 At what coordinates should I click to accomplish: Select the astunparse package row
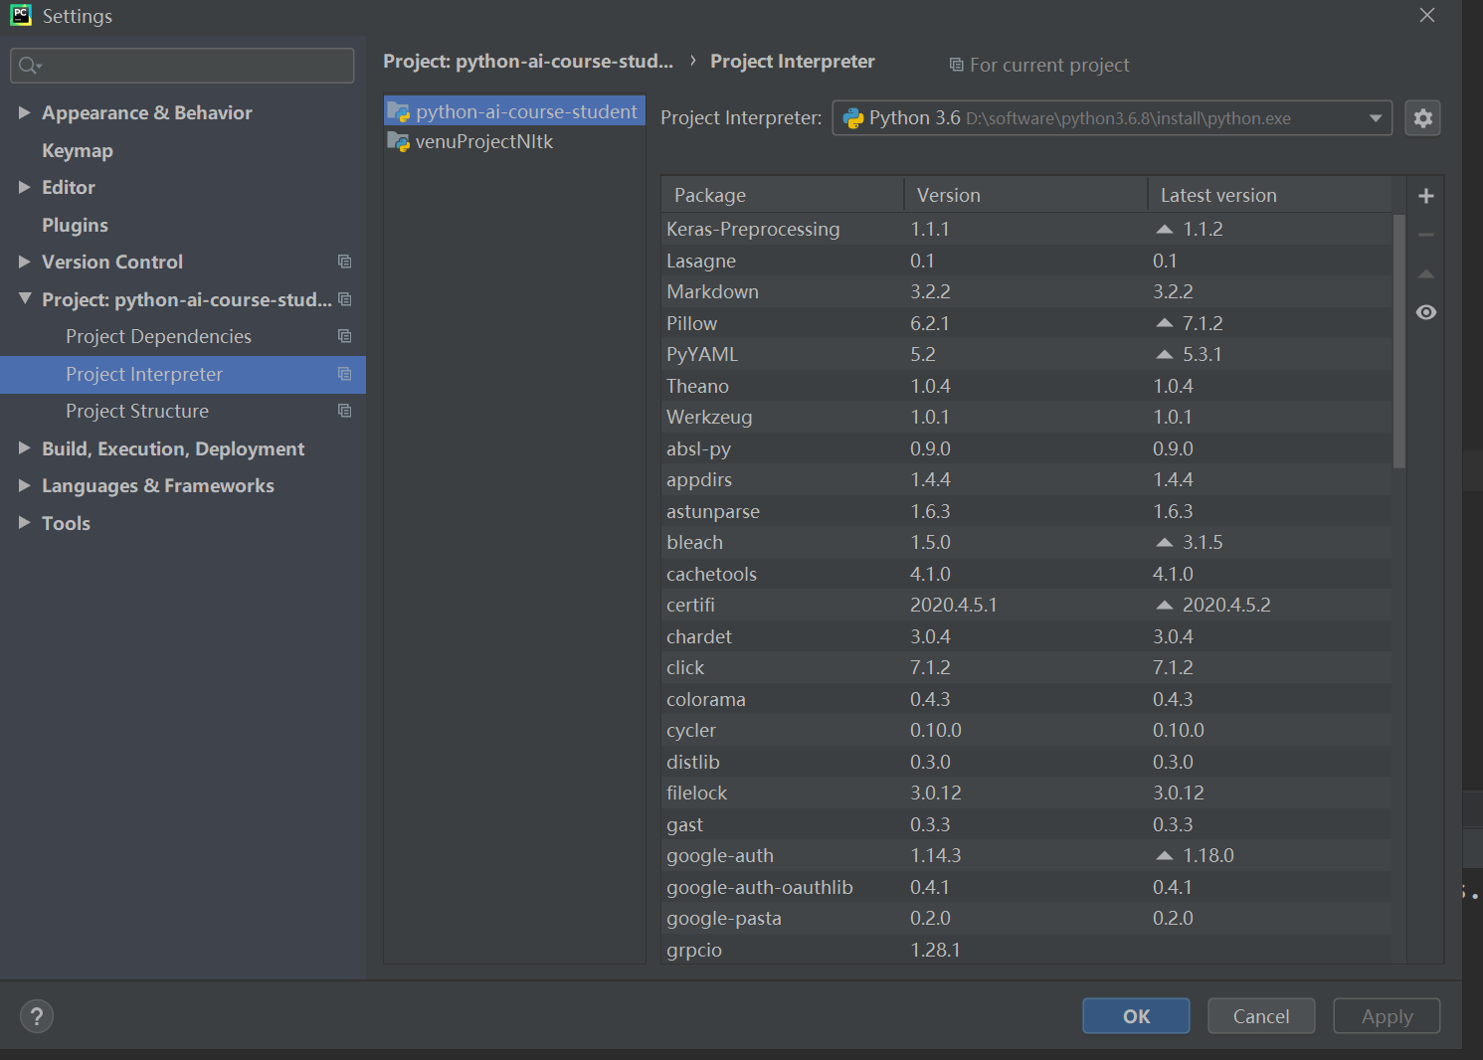pos(1026,511)
